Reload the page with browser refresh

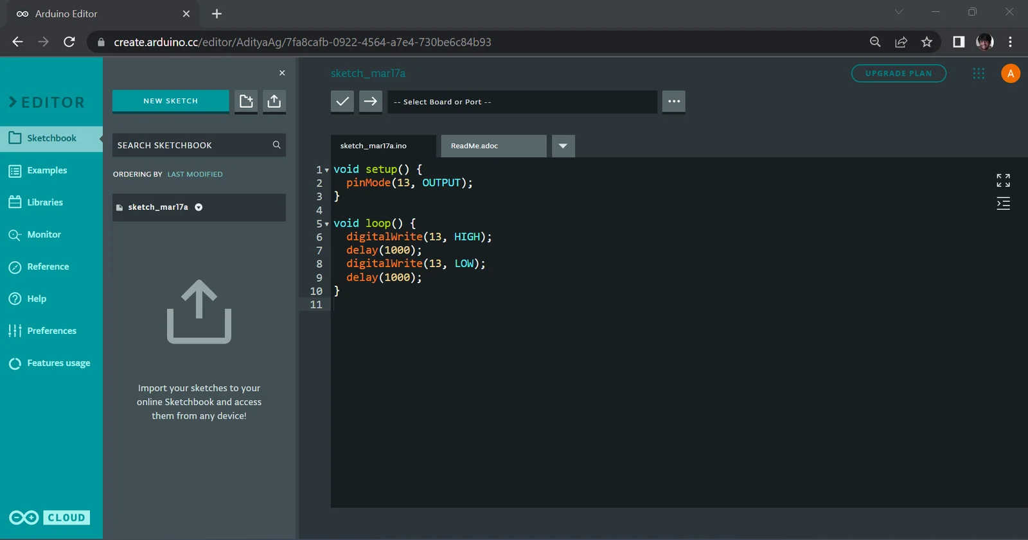[x=69, y=42]
